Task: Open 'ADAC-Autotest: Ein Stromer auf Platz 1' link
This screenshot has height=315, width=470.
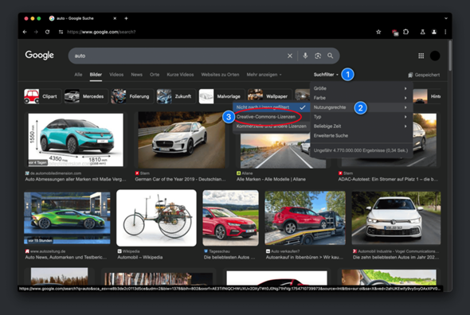Action: point(388,179)
